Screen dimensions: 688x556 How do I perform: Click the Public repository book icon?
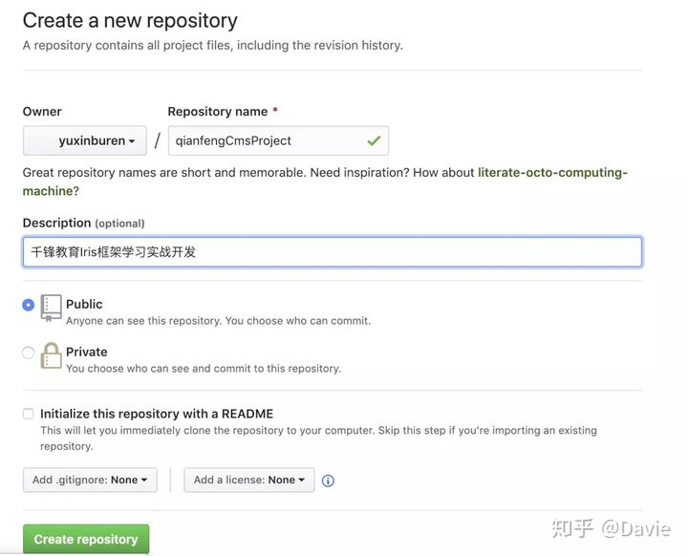pyautogui.click(x=51, y=309)
